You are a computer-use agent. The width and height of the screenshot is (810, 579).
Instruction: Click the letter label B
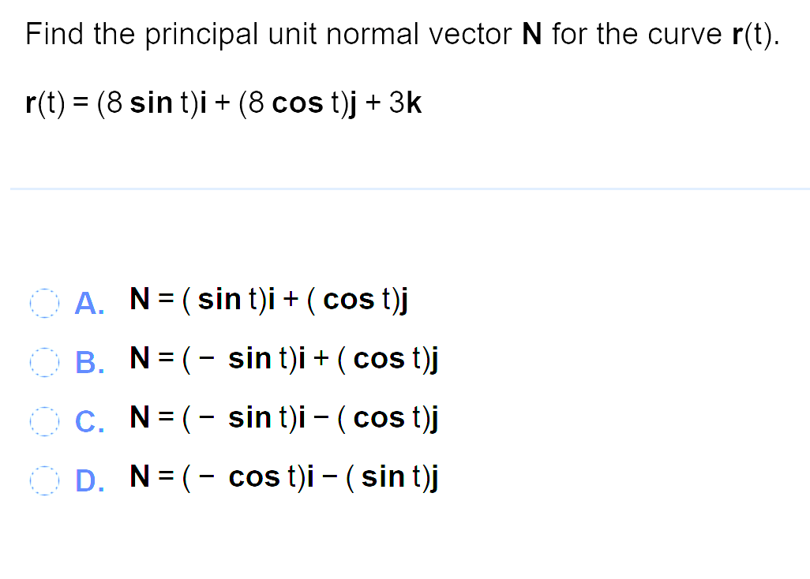coord(88,362)
